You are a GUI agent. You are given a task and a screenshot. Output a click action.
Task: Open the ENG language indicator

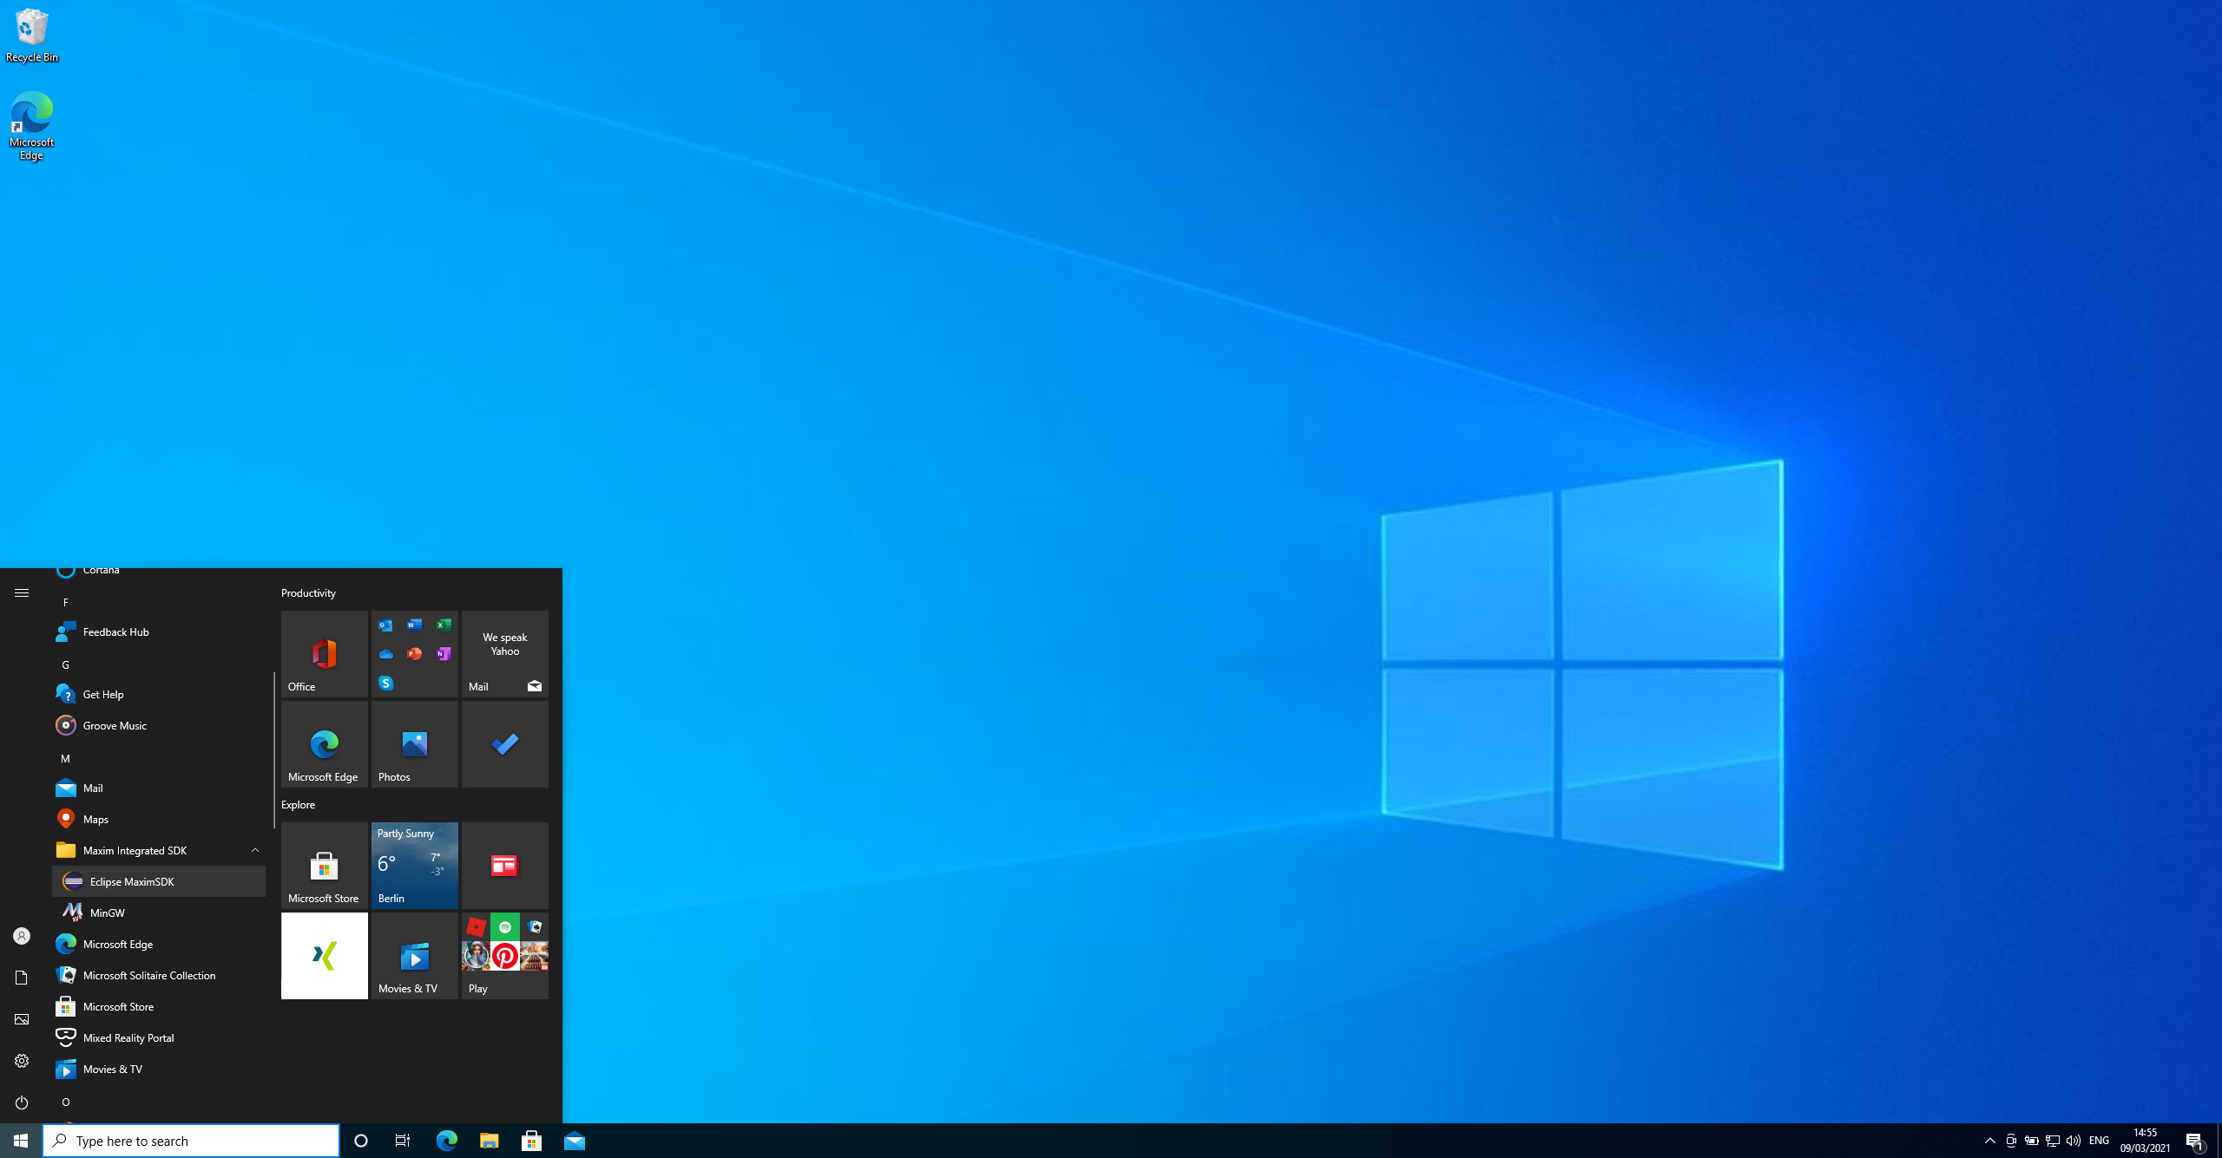point(2100,1141)
